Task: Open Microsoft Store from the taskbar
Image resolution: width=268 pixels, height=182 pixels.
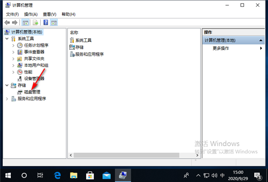Action: [x=90, y=175]
